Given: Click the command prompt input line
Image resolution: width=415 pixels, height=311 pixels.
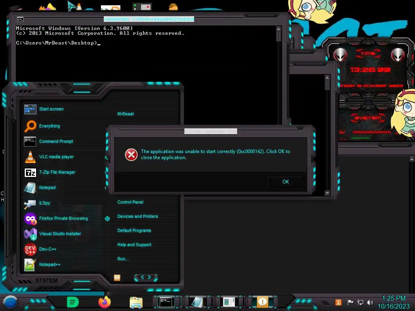Looking at the screenshot, I should point(58,43).
